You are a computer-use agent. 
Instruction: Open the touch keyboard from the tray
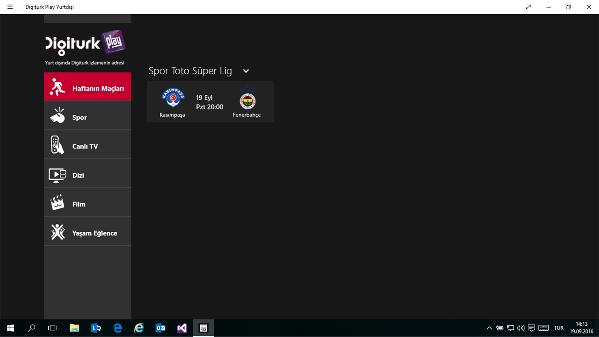(543, 328)
